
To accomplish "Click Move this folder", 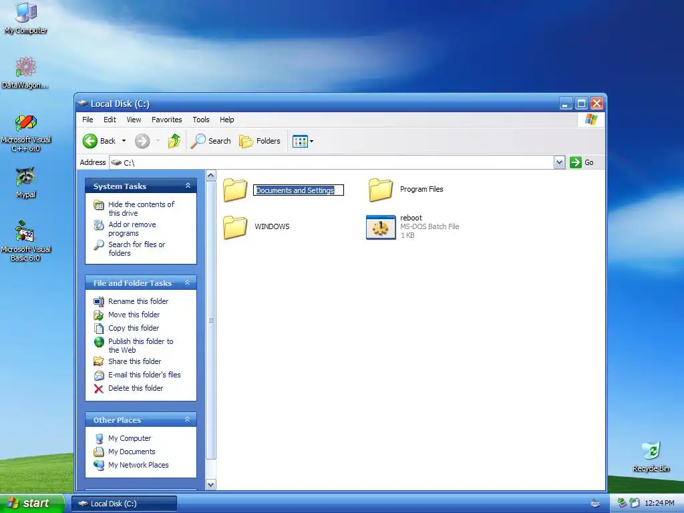I will pos(134,315).
